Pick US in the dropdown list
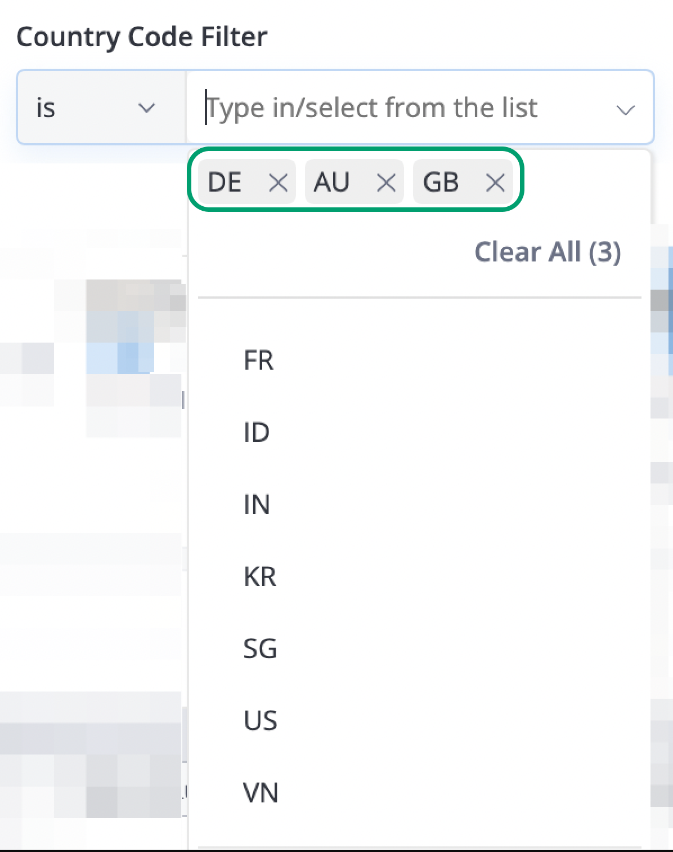The width and height of the screenshot is (673, 852). pyautogui.click(x=419, y=721)
